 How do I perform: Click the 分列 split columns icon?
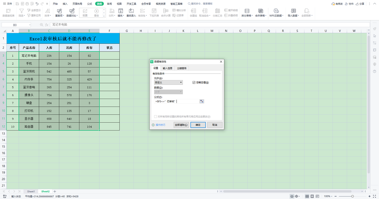[112, 11]
